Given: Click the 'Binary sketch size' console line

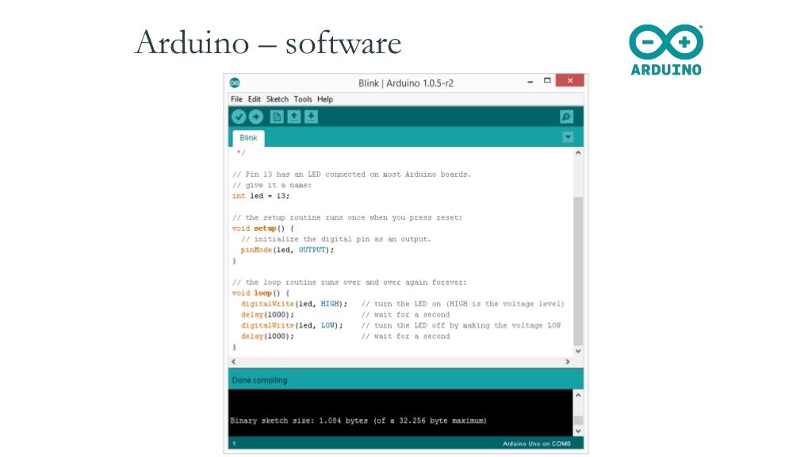Looking at the screenshot, I should tap(358, 421).
